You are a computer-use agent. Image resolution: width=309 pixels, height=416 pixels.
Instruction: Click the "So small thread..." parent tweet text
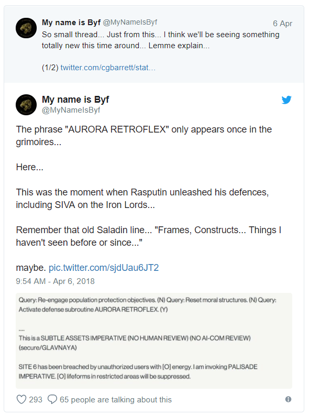pyautogui.click(x=160, y=40)
